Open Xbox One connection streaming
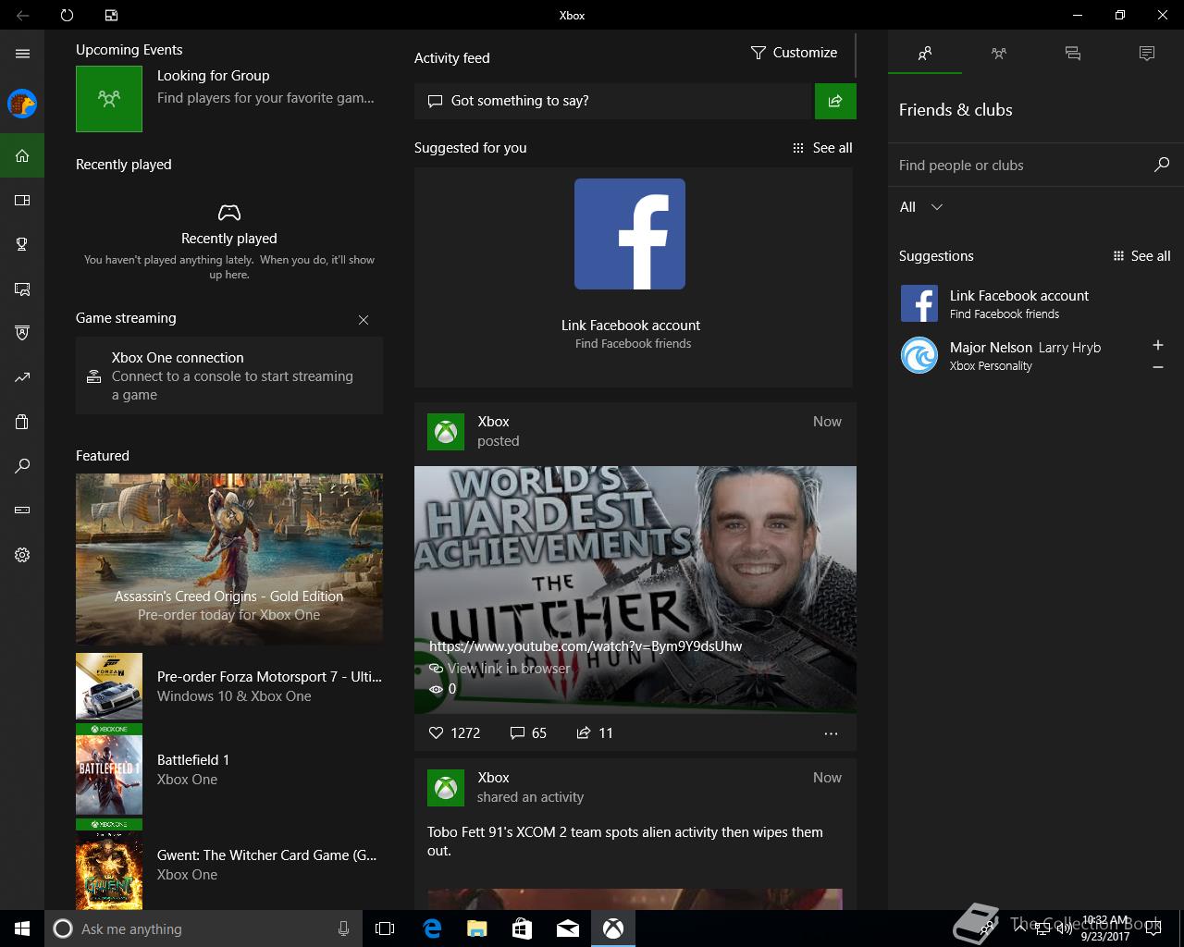This screenshot has width=1184, height=947. [229, 375]
